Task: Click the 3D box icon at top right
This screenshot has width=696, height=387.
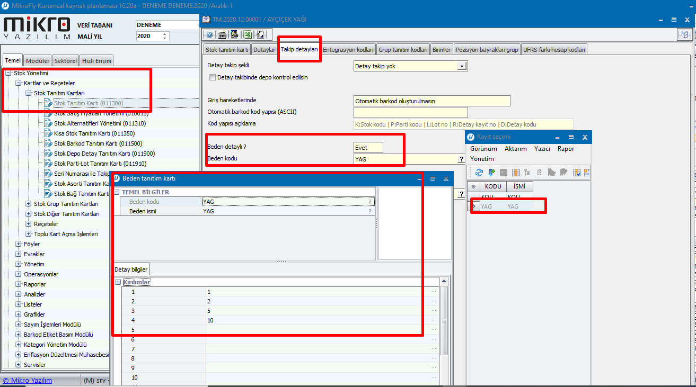Action: [x=685, y=34]
